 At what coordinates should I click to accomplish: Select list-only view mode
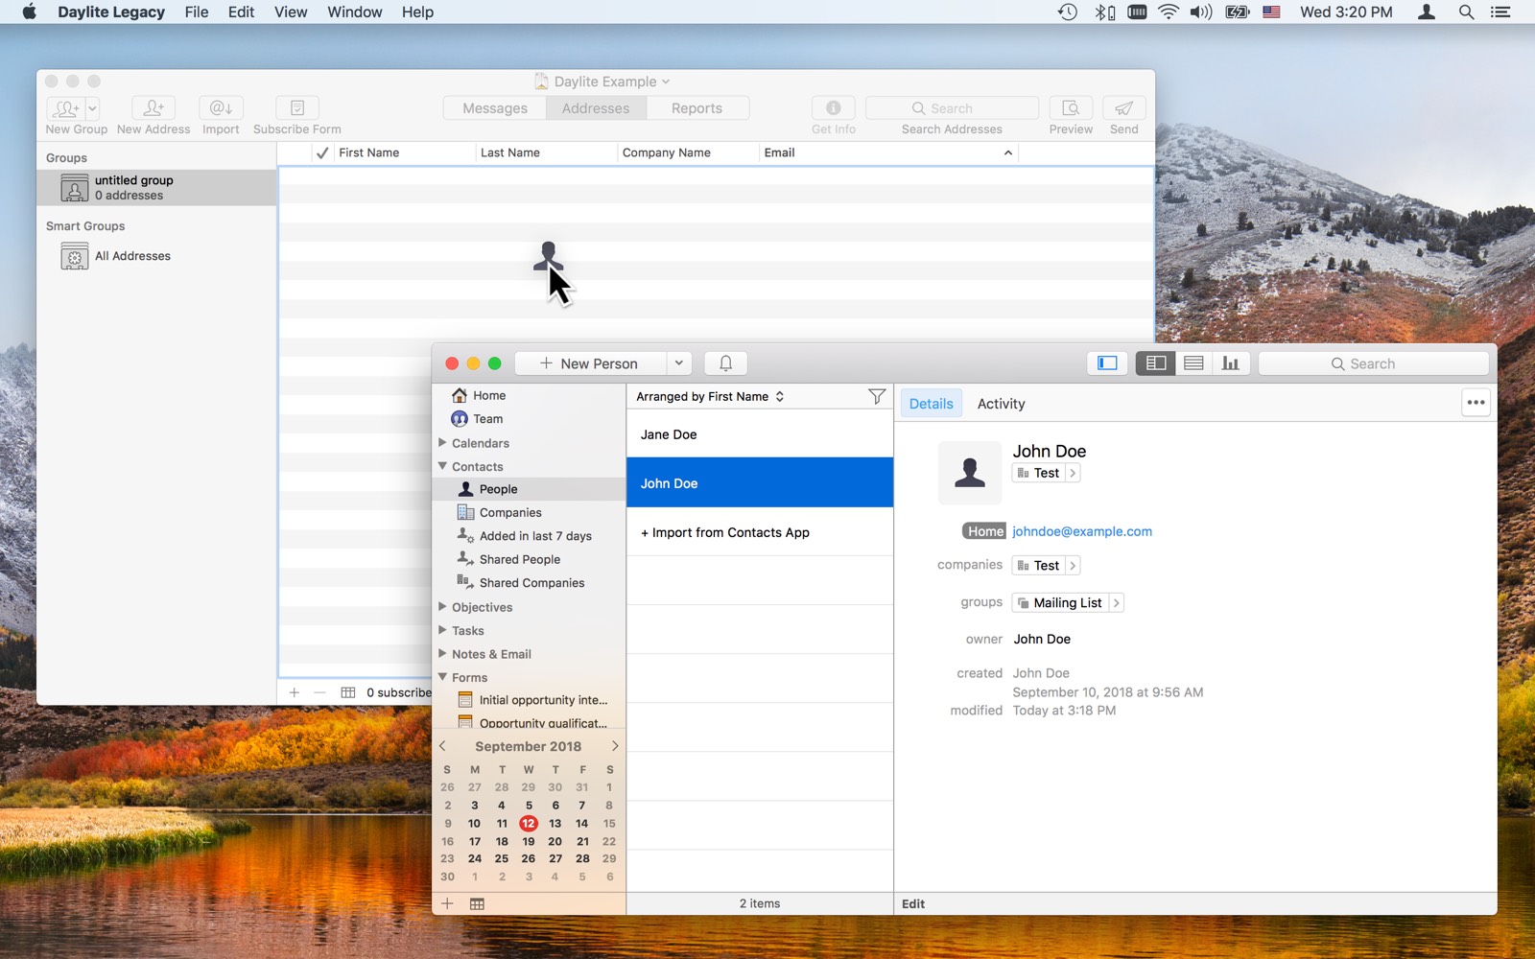[x=1193, y=363]
